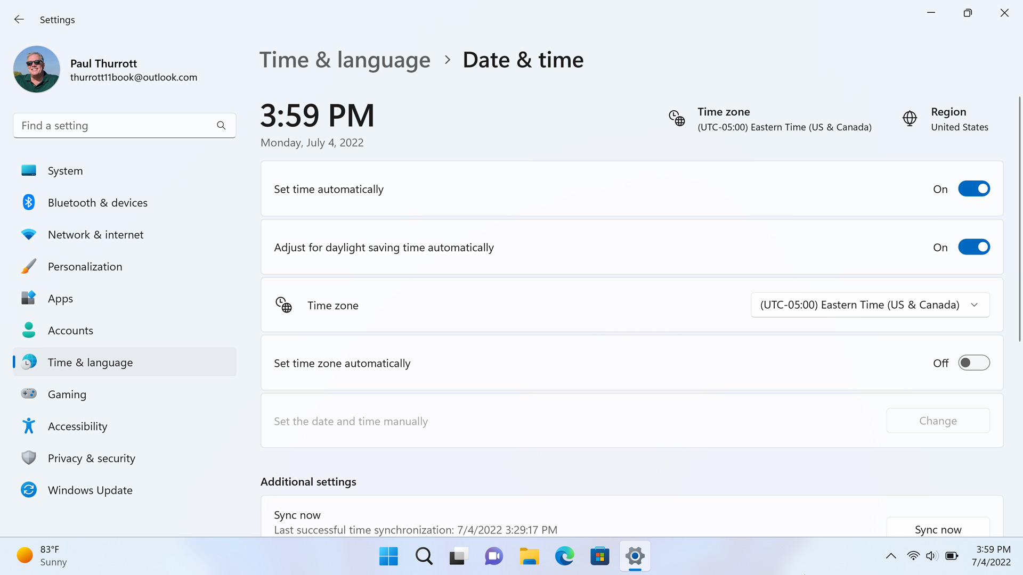Open Microsoft Store from the taskbar
This screenshot has height=575, width=1023.
point(599,556)
